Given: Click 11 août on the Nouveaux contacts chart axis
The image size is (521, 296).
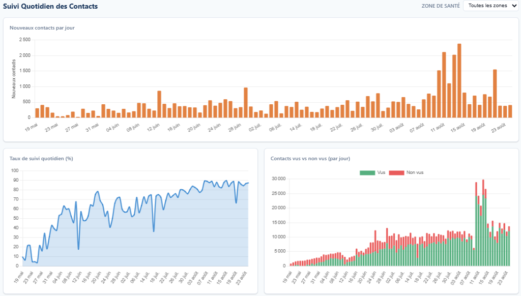Looking at the screenshot, I should pyautogui.click(x=438, y=127).
